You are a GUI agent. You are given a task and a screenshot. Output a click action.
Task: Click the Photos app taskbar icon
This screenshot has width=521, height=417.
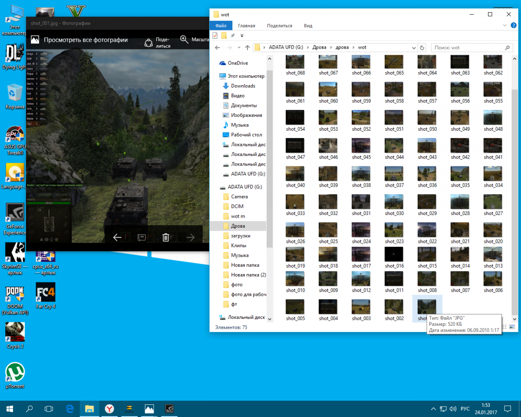pyautogui.click(x=149, y=409)
